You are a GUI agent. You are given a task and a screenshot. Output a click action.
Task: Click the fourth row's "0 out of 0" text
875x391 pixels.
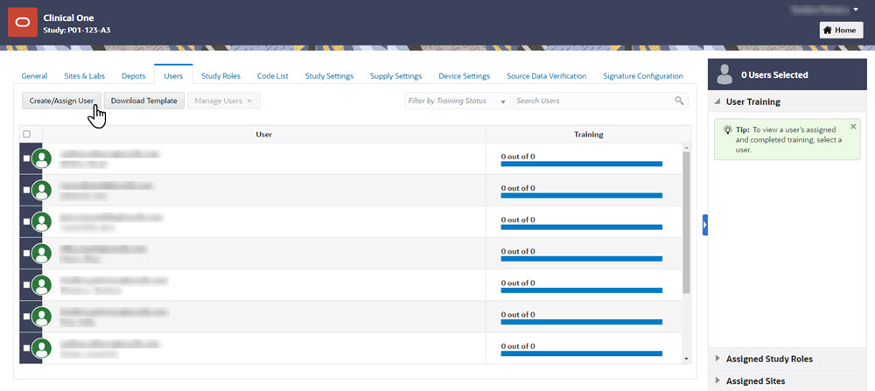pos(518,252)
